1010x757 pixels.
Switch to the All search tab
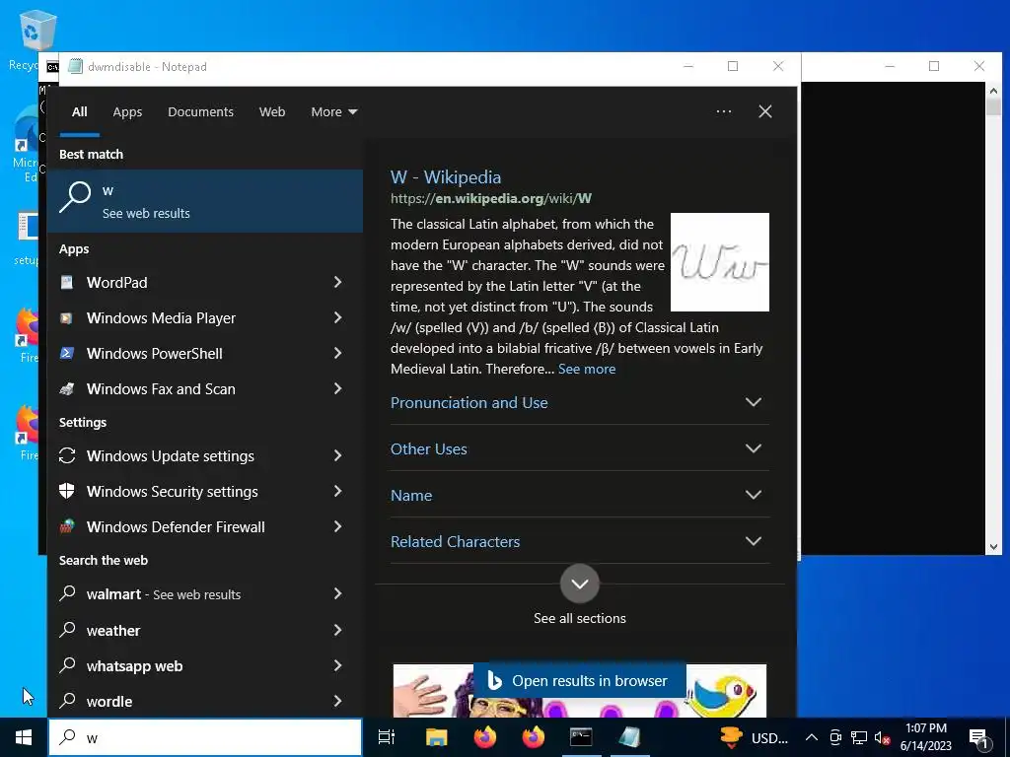(x=79, y=111)
